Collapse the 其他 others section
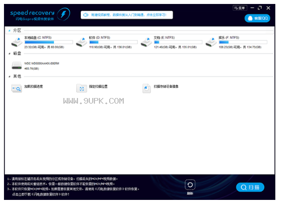281x205 pixels. [x=9, y=77]
